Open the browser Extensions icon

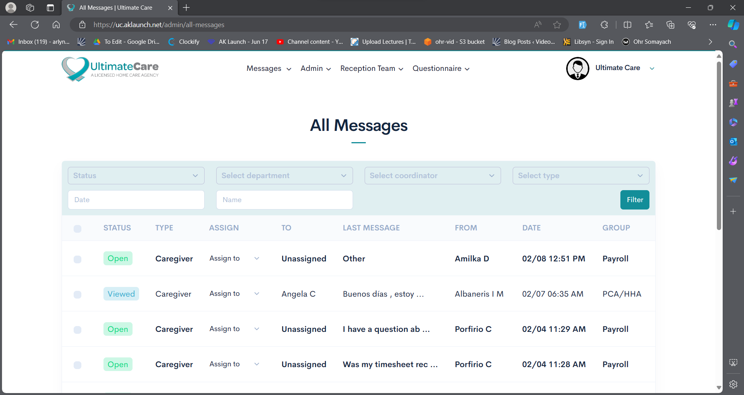604,25
